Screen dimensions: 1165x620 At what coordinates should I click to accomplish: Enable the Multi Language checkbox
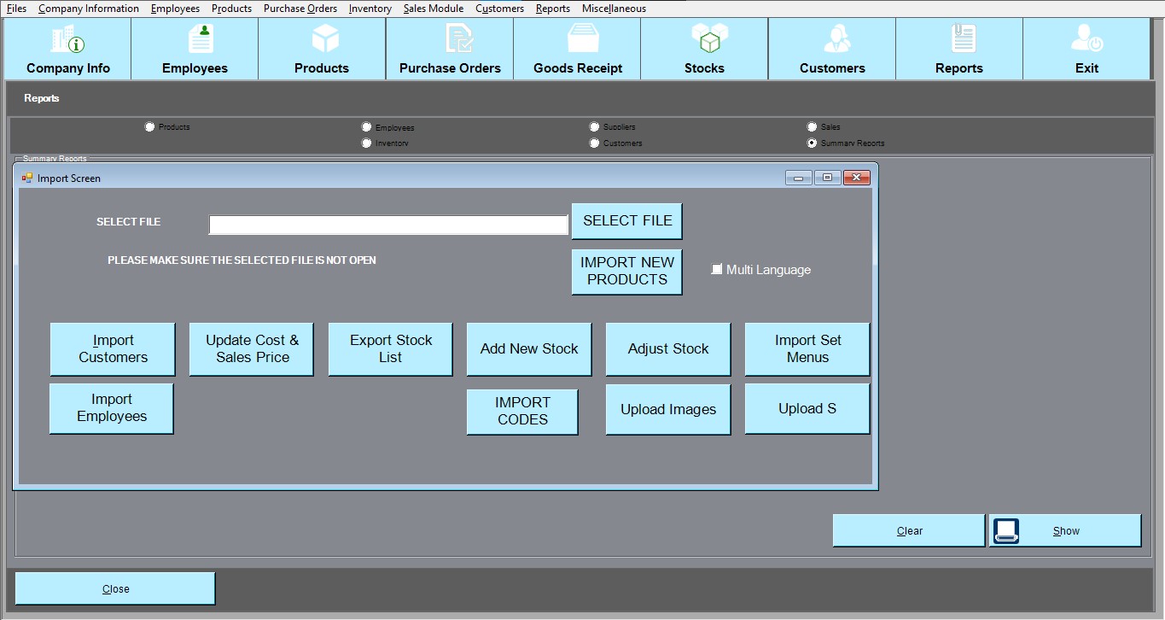pos(717,270)
